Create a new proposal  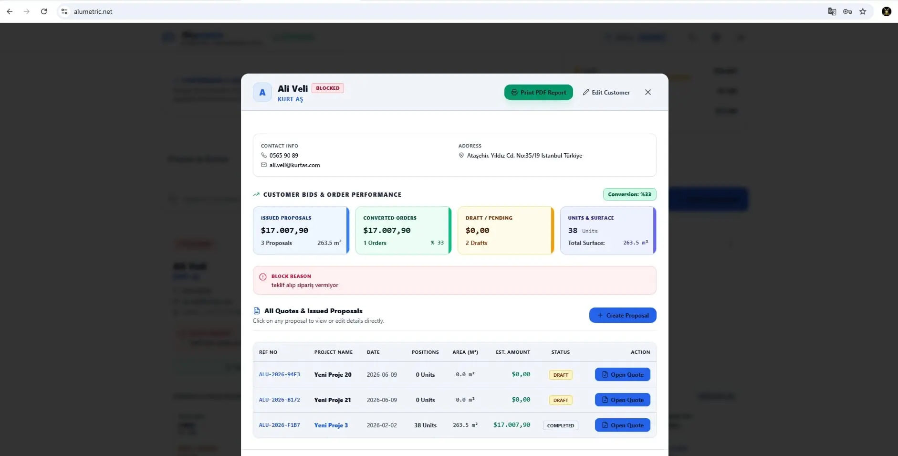coord(623,315)
